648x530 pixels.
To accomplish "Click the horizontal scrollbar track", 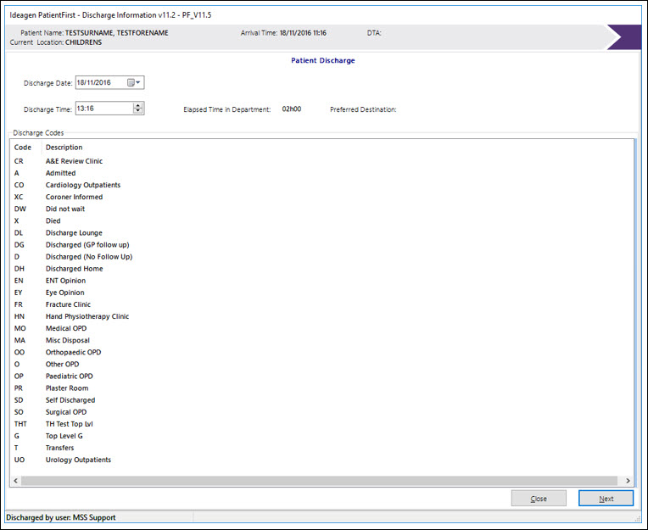I will tap(320, 481).
